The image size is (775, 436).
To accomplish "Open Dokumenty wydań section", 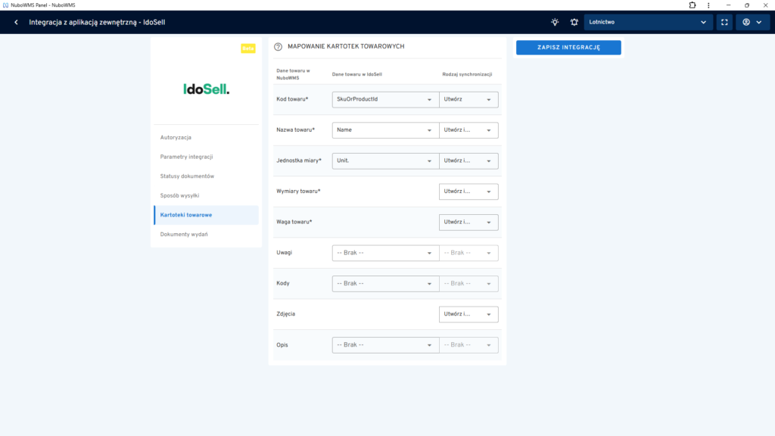I will click(184, 234).
